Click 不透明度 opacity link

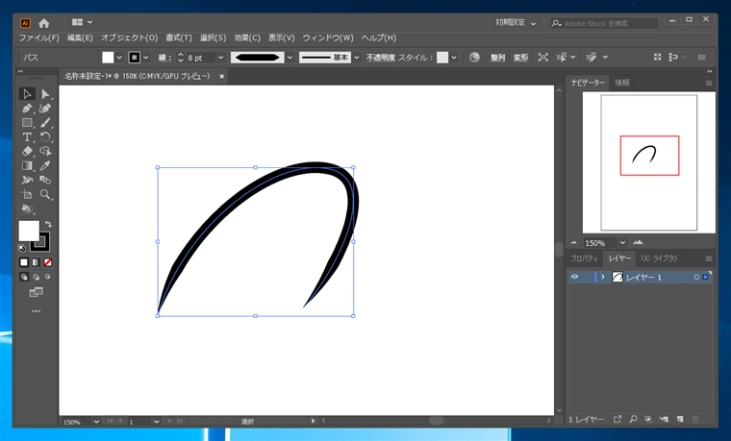[381, 58]
